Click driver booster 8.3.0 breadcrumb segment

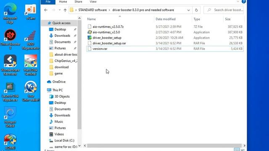143,10
